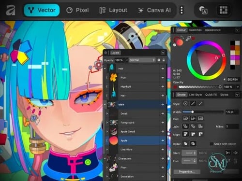Open Layers panel gear settings icon
Viewport: 242px width, 181px height.
159,60
